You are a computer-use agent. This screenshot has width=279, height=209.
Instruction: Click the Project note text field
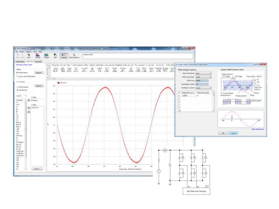pos(138,56)
